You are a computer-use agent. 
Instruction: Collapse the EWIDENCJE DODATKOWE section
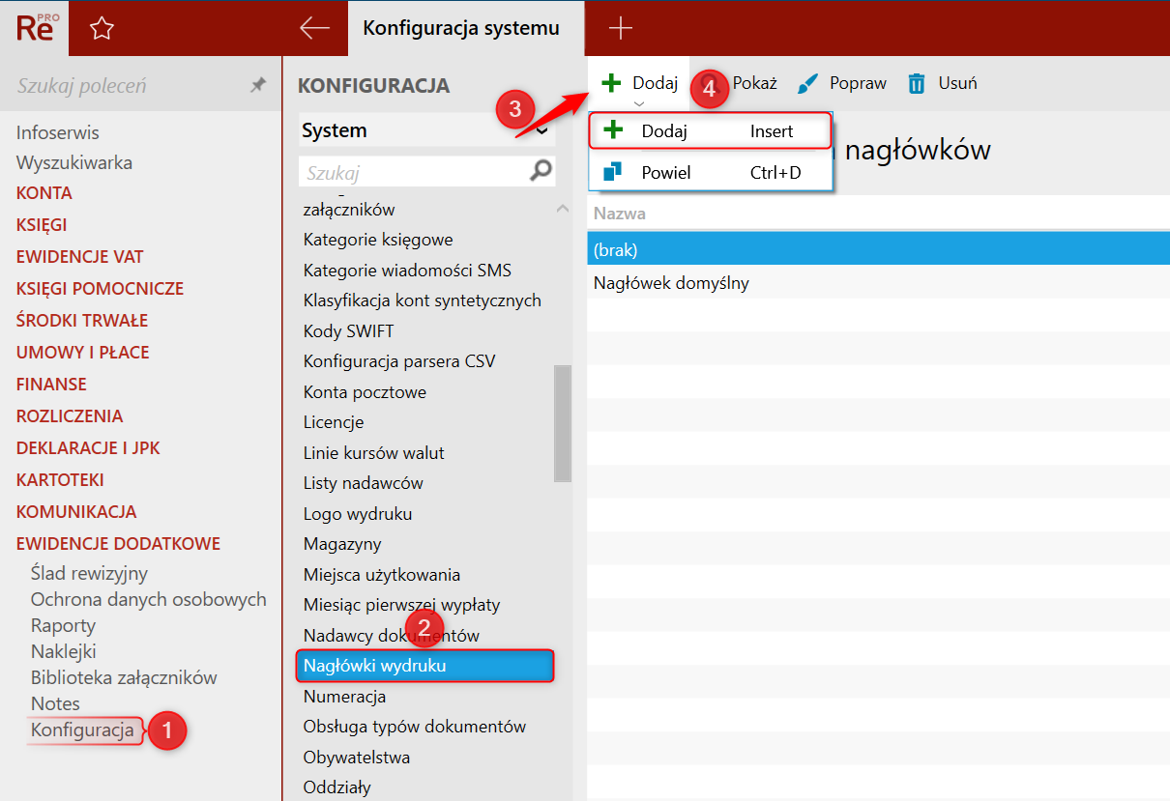coord(118,544)
